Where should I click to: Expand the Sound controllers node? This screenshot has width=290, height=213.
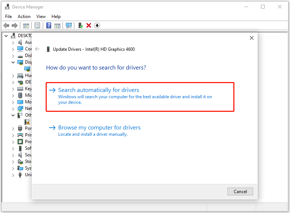tap(13, 155)
